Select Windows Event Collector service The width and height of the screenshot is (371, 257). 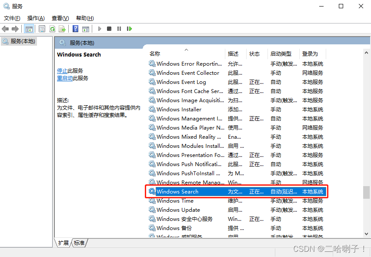coord(237,73)
